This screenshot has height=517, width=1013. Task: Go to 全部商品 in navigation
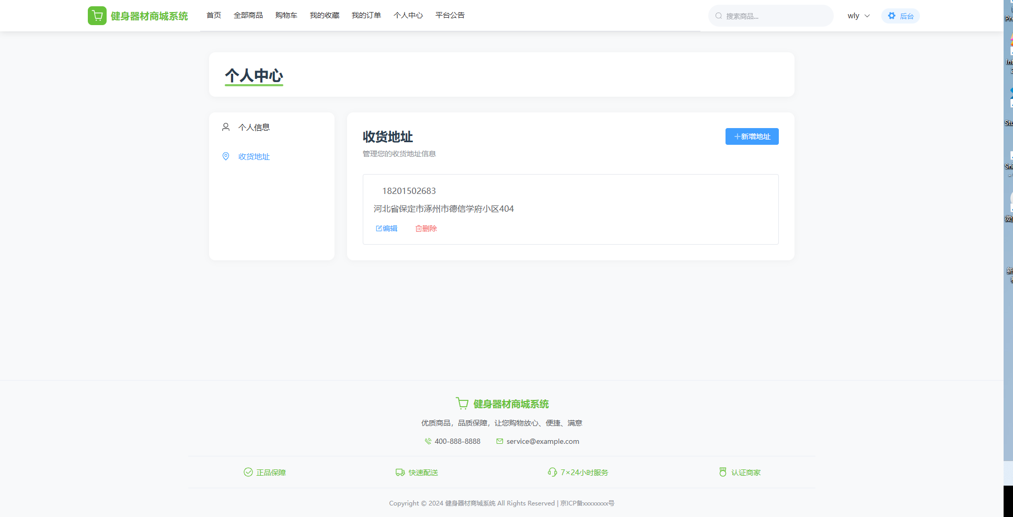click(248, 15)
